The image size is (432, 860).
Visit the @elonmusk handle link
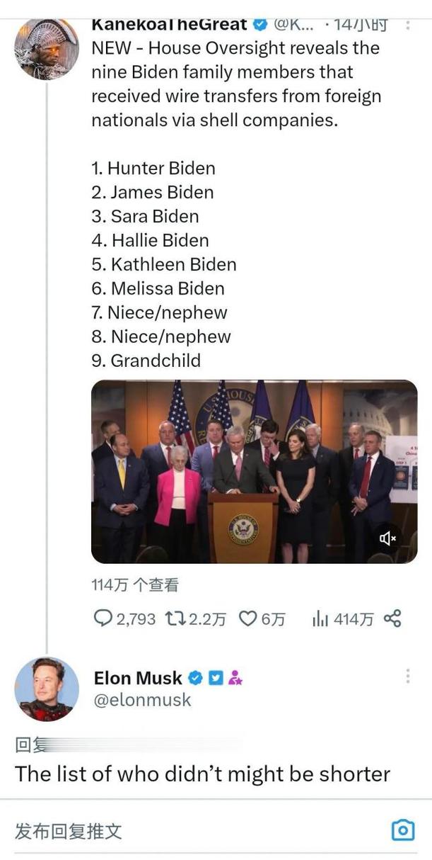(x=142, y=700)
